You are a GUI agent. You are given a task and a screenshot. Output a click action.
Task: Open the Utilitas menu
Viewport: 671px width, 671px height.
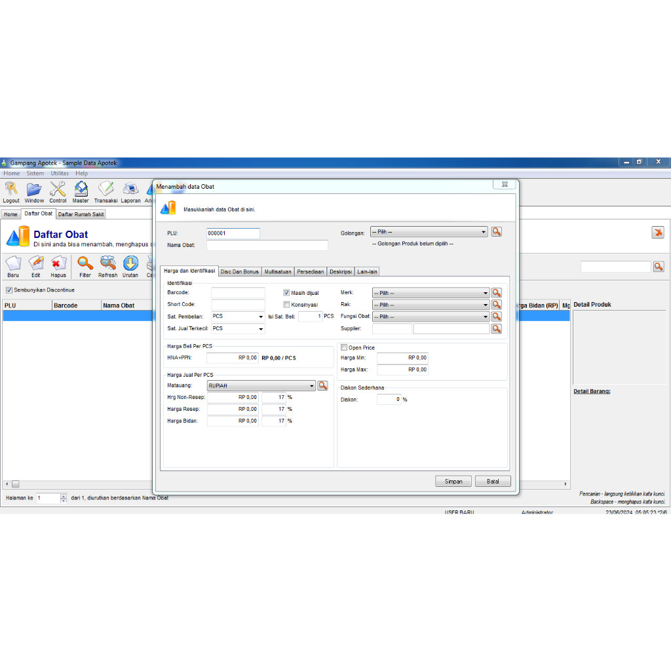point(60,173)
